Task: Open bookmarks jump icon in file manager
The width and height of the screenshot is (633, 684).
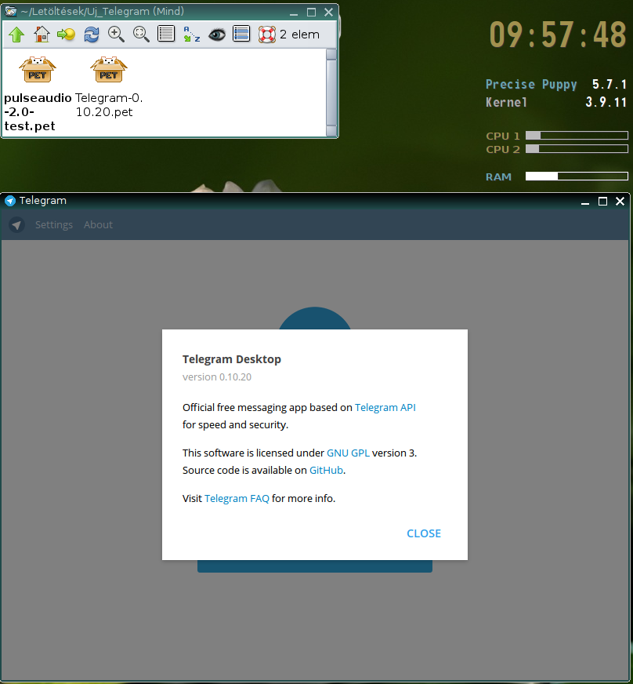Action: pyautogui.click(x=67, y=35)
